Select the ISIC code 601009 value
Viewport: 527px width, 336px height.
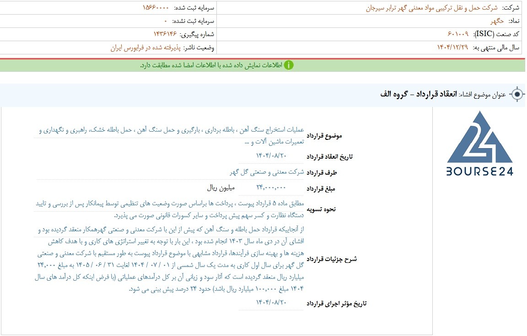[x=458, y=34]
